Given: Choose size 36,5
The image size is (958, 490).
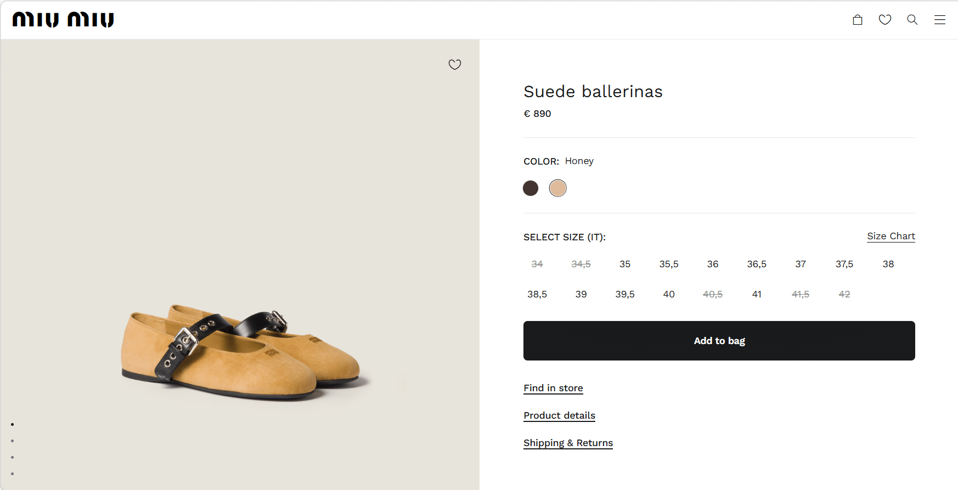Looking at the screenshot, I should pyautogui.click(x=757, y=264).
